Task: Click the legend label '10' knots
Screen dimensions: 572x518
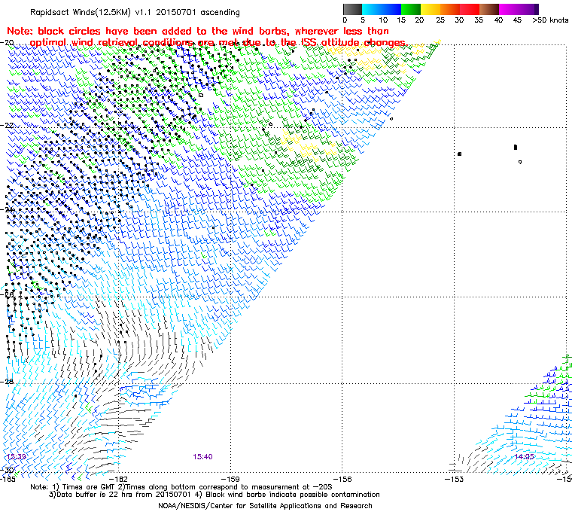Action: click(x=383, y=20)
